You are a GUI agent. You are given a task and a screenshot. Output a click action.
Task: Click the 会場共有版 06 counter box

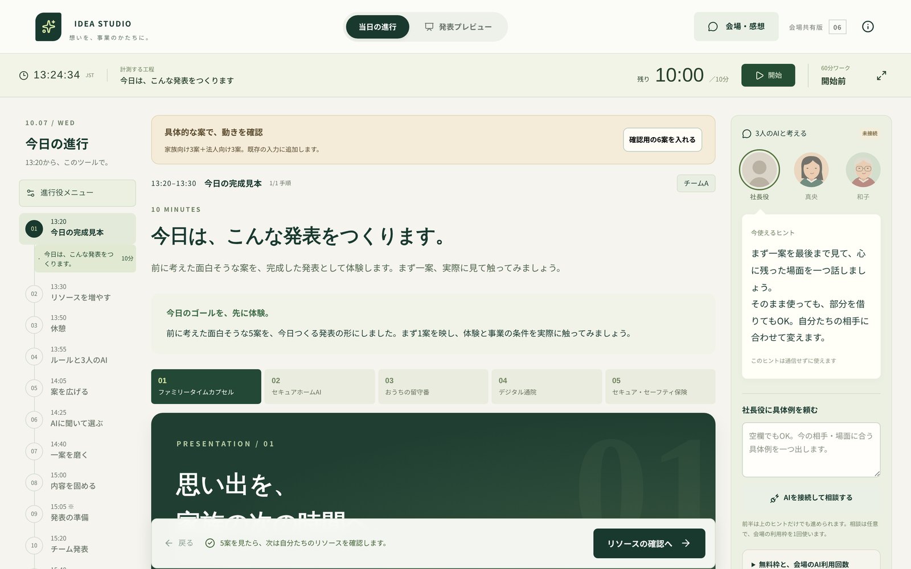837,27
